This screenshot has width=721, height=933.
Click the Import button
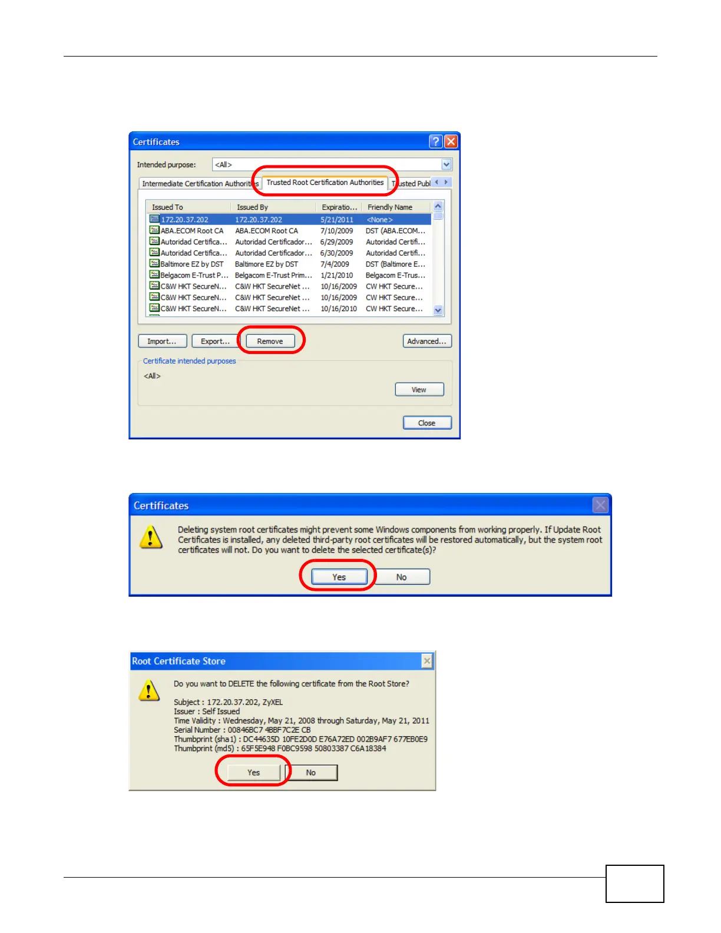click(x=162, y=341)
